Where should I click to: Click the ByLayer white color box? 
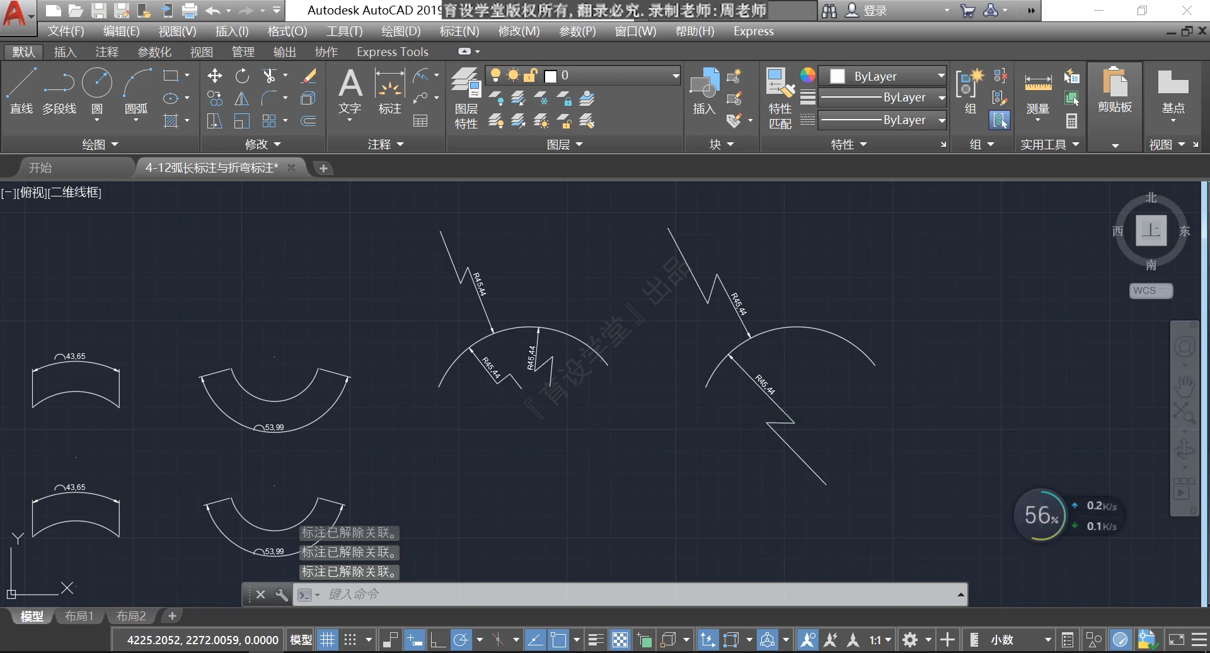click(x=838, y=76)
